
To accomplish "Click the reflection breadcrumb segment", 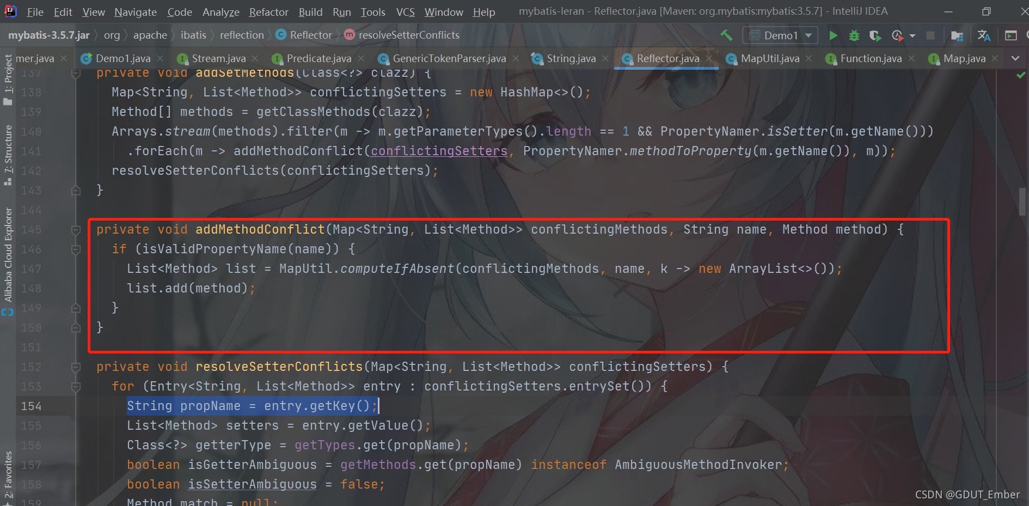I will [x=242, y=35].
